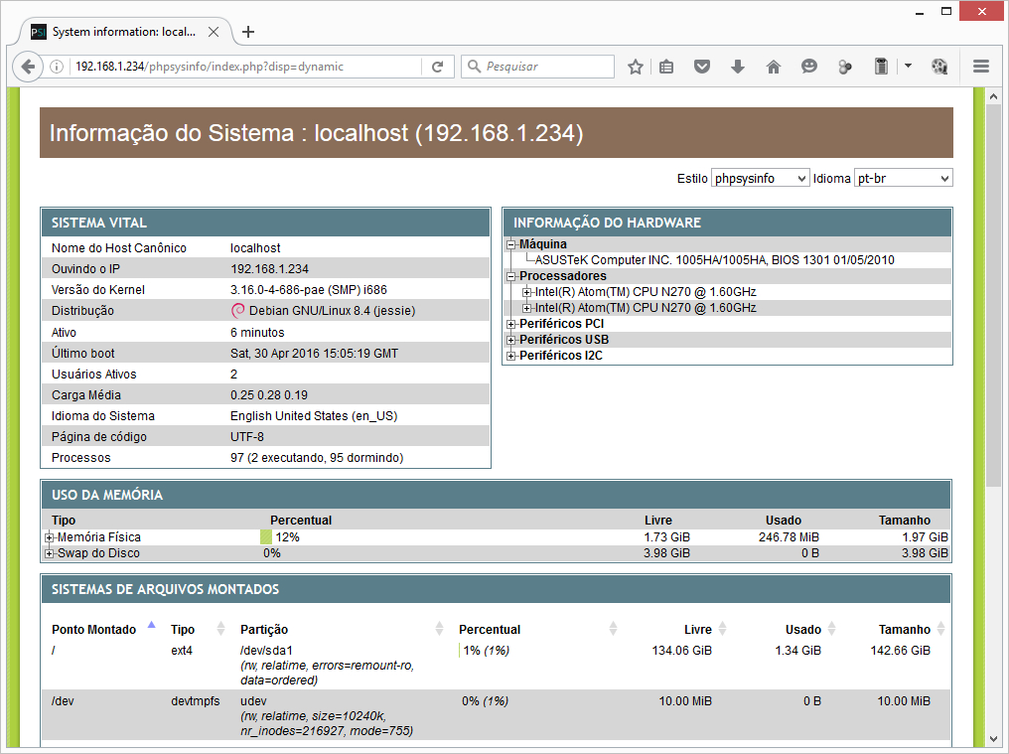Select the System information tab
The height and width of the screenshot is (754, 1009).
pyautogui.click(x=125, y=32)
